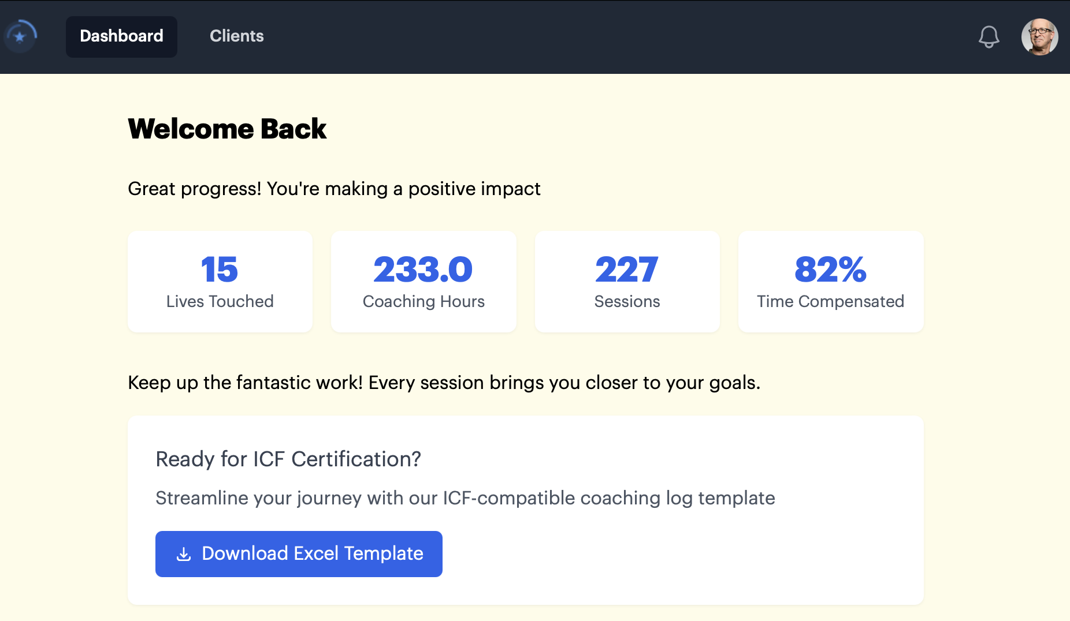Select the Sessions stat card
This screenshot has height=621, width=1070.
[x=627, y=282]
